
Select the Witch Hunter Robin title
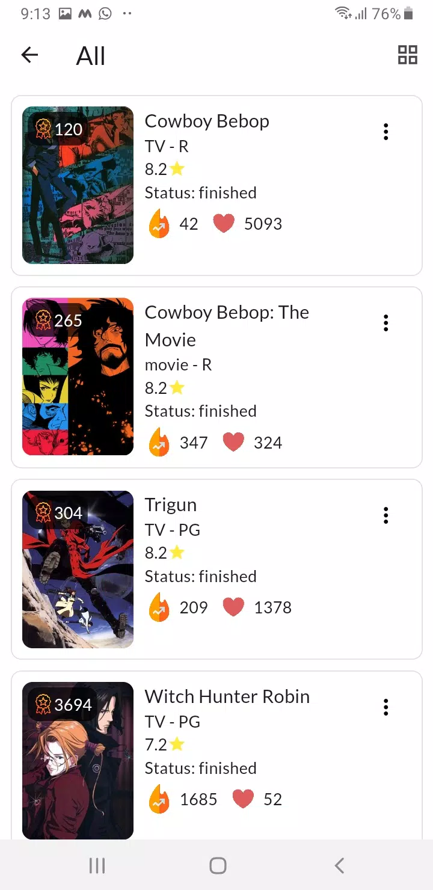tap(227, 696)
